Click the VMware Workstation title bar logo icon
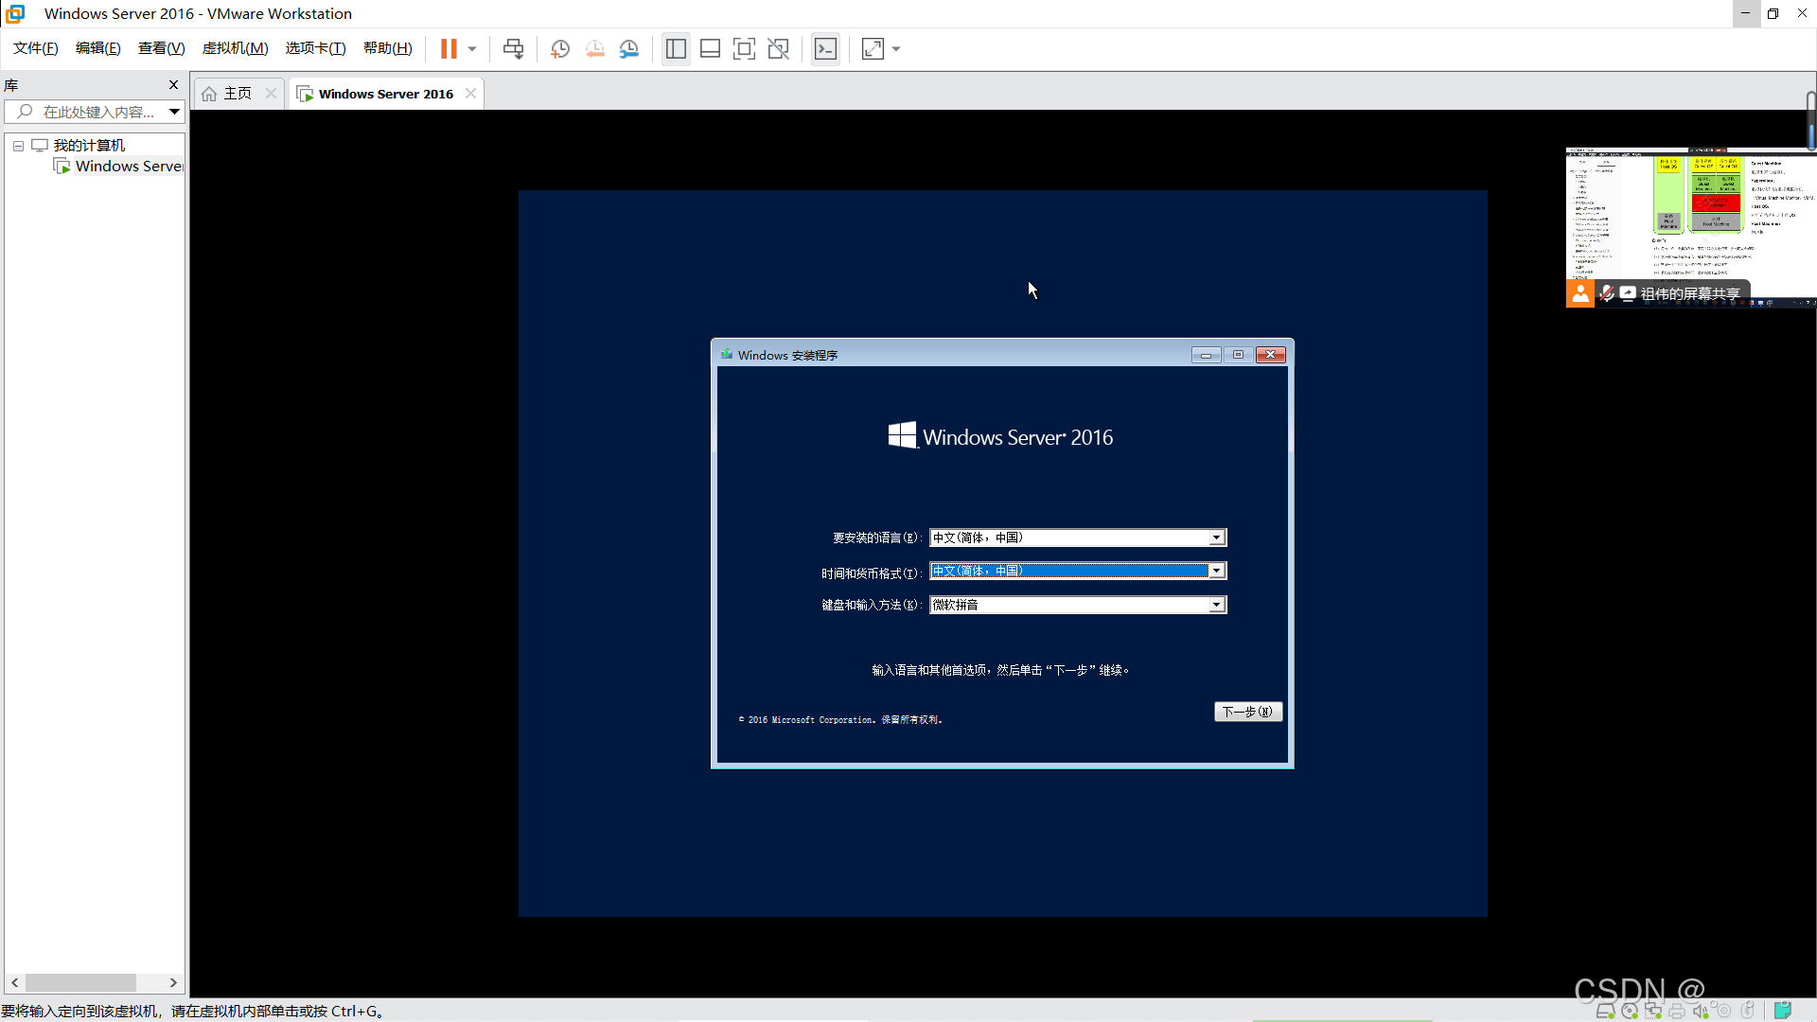 tap(15, 13)
